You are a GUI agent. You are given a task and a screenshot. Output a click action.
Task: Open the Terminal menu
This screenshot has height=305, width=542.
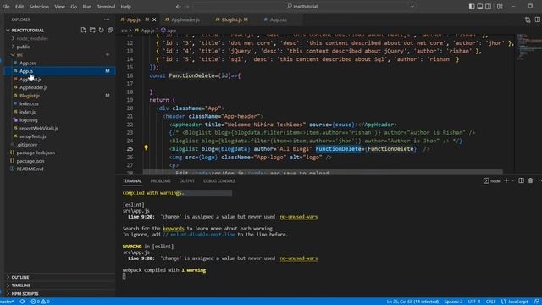tap(106, 7)
